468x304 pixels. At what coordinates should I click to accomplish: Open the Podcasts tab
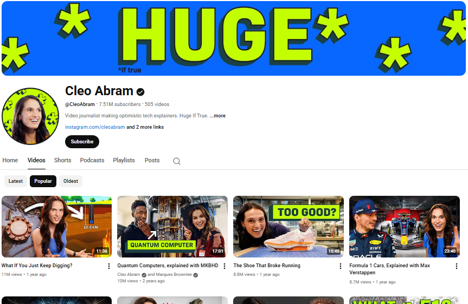92,160
